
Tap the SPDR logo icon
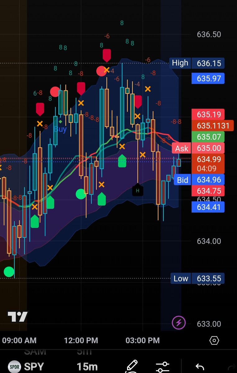click(14, 367)
